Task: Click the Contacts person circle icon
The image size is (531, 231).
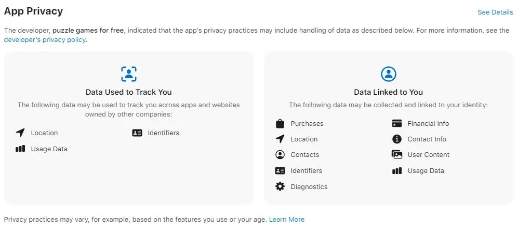Action: (x=280, y=155)
